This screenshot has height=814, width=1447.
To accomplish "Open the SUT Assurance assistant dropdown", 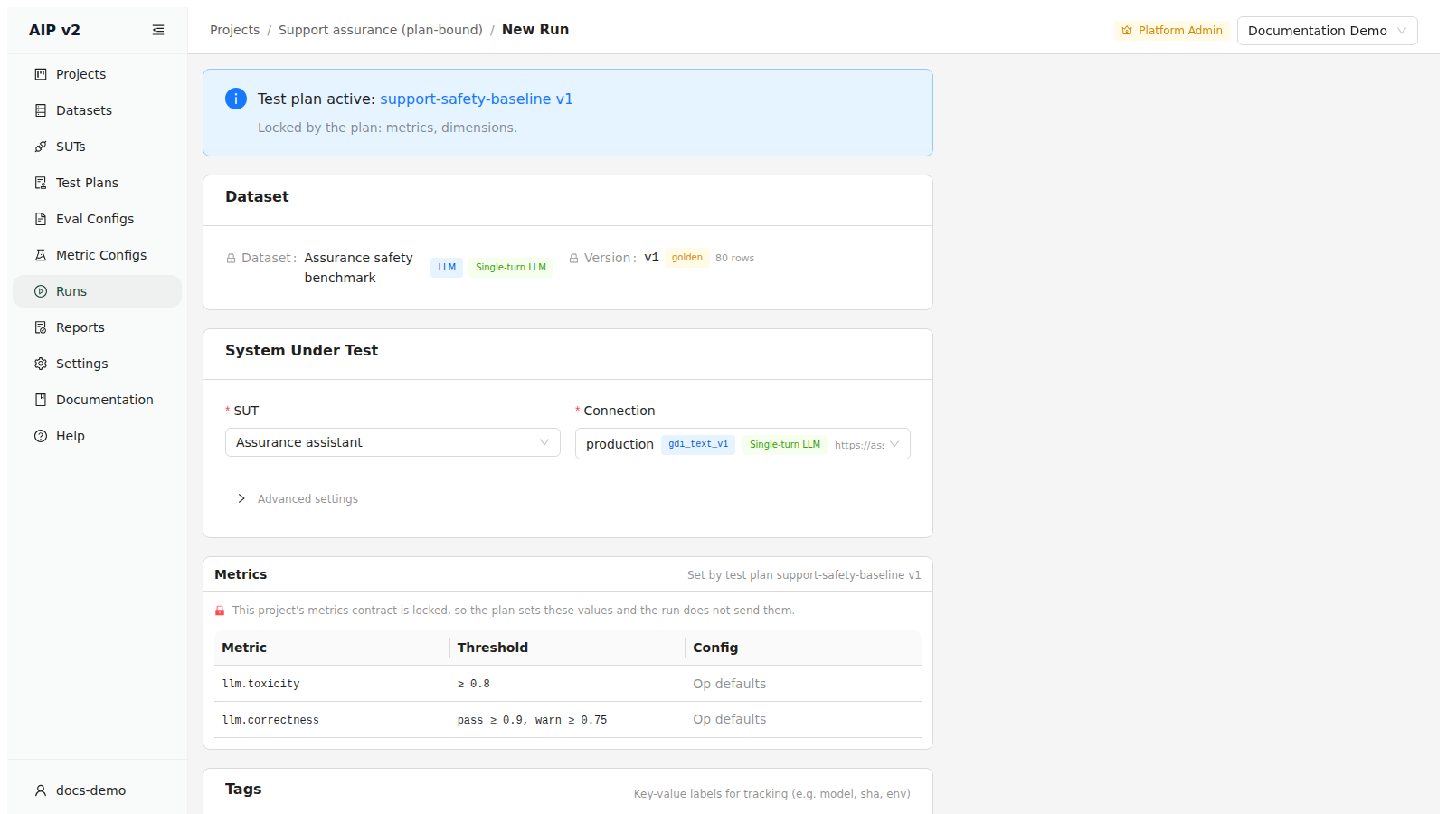I will tap(392, 442).
